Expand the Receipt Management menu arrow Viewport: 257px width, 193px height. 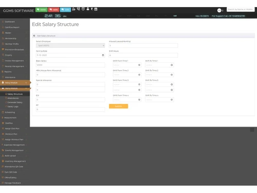(26, 66)
